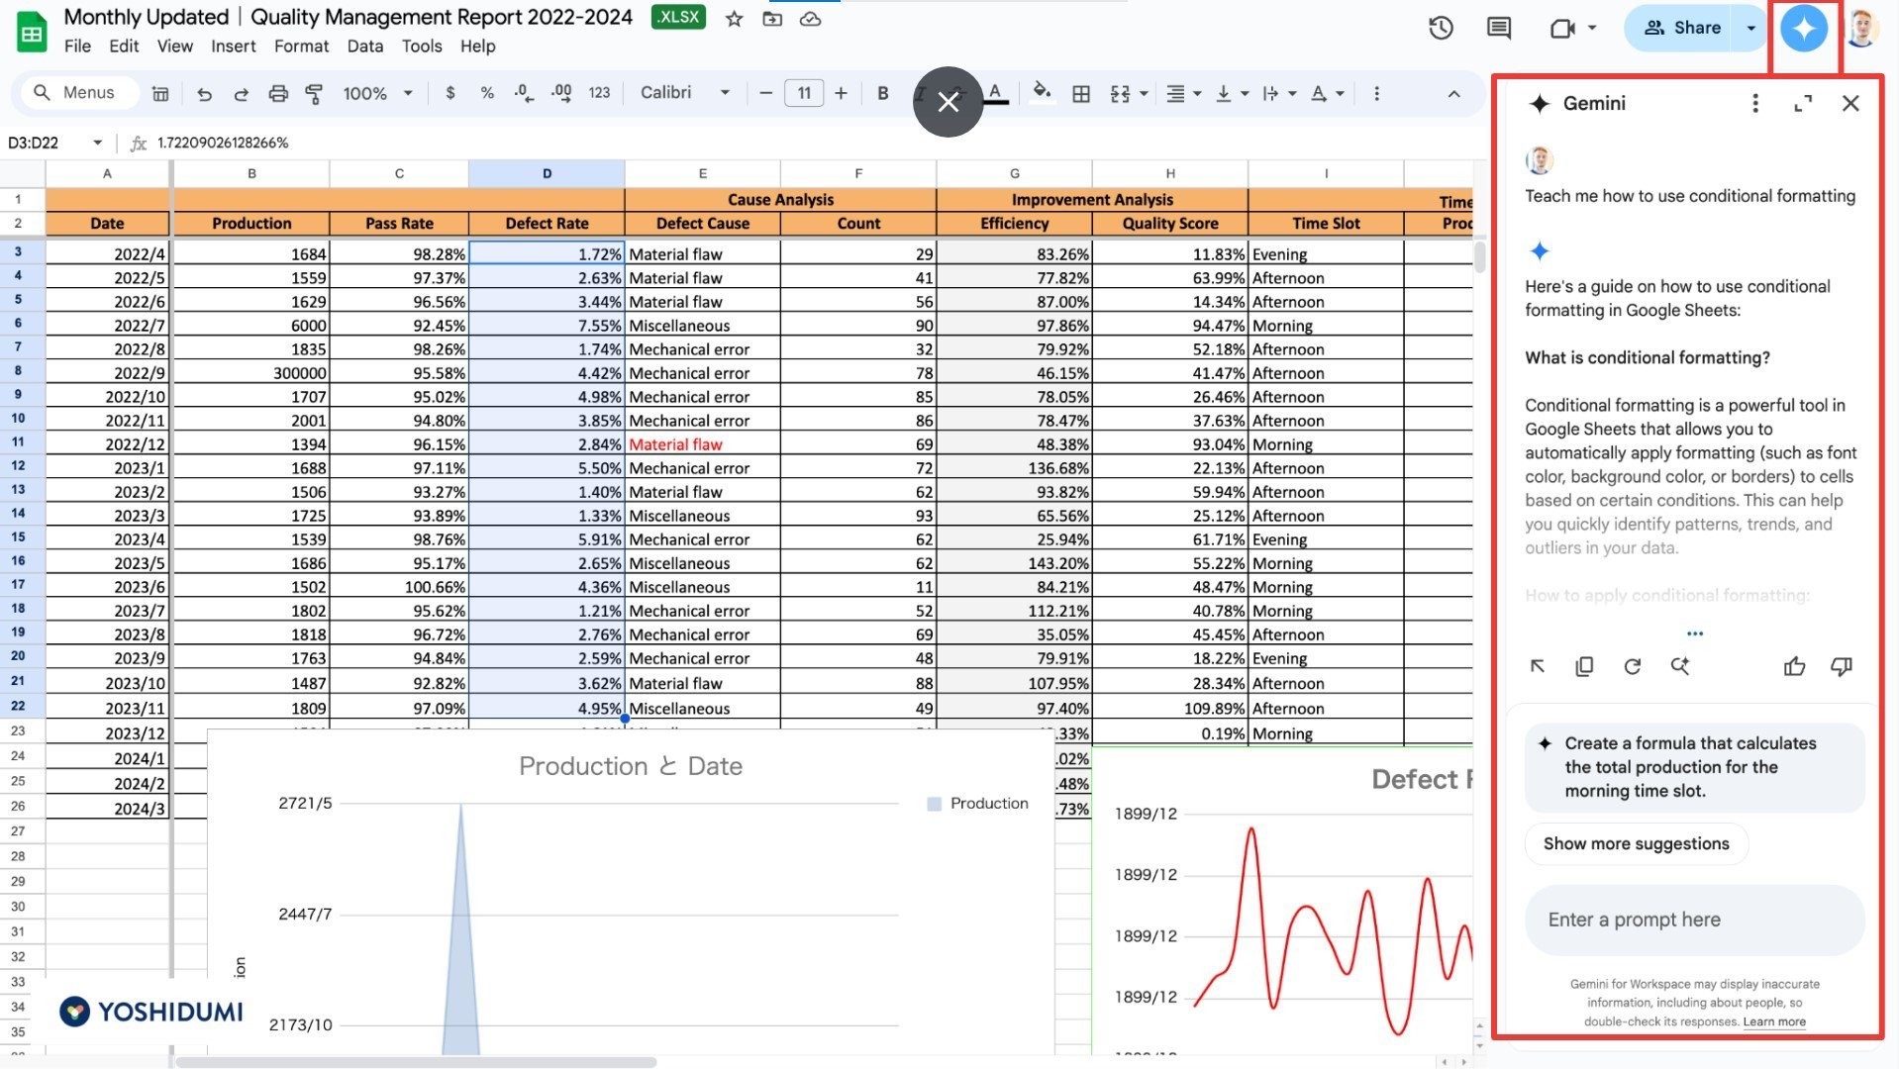1899x1069 pixels.
Task: Open the Data menu
Action: point(364,46)
